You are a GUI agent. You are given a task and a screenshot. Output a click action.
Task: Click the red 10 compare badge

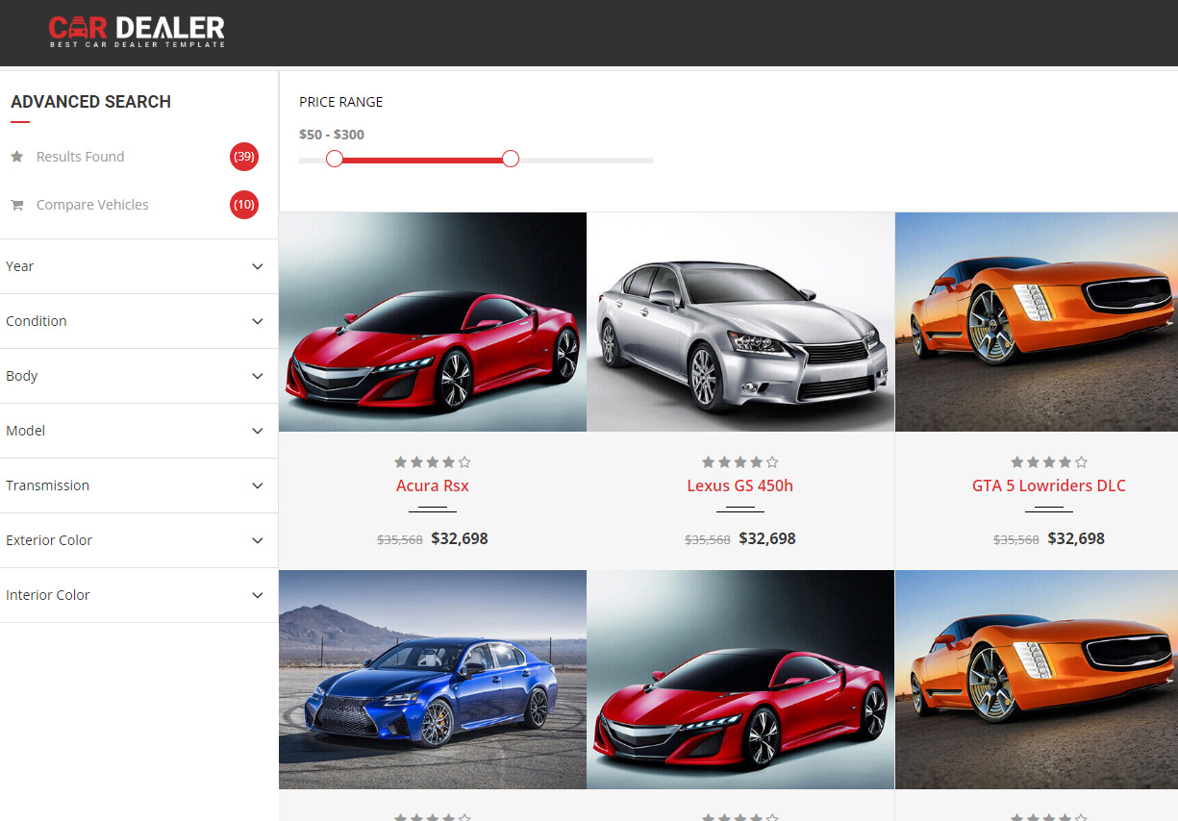(244, 205)
